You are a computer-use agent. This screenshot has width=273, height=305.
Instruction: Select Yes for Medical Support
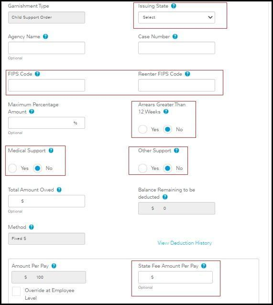click(x=12, y=168)
